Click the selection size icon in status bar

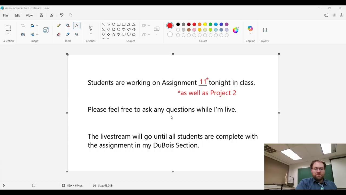(x=34, y=186)
